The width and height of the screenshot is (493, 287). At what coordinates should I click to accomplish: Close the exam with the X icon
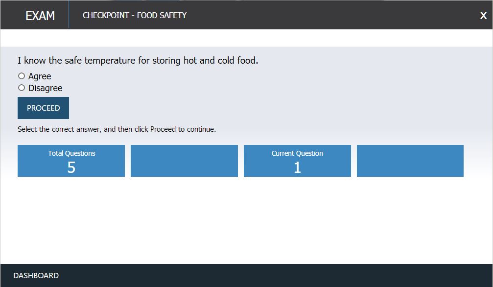[483, 15]
